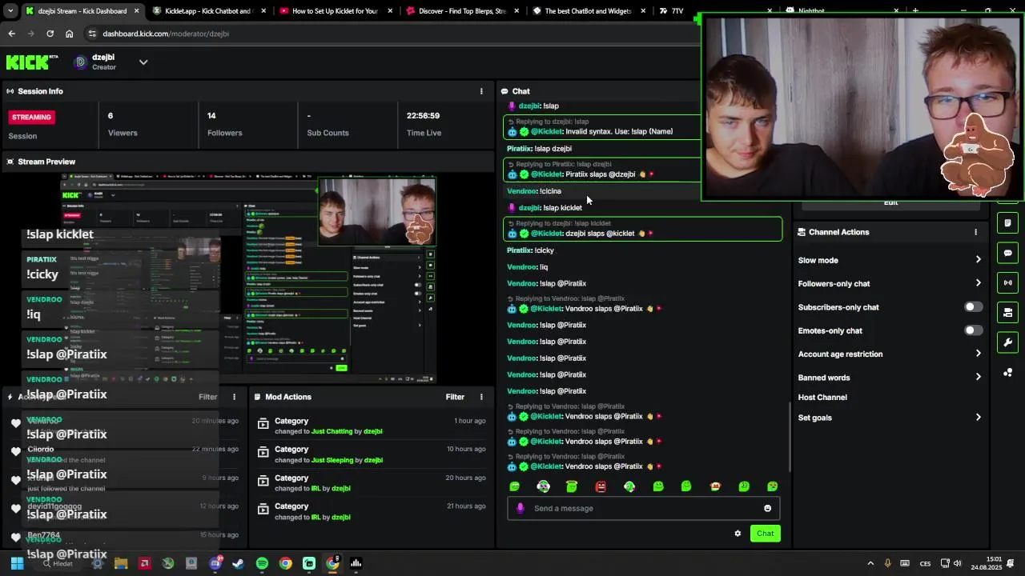This screenshot has width=1025, height=576.
Task: Click the purple microphone icon in message box
Action: 521,508
